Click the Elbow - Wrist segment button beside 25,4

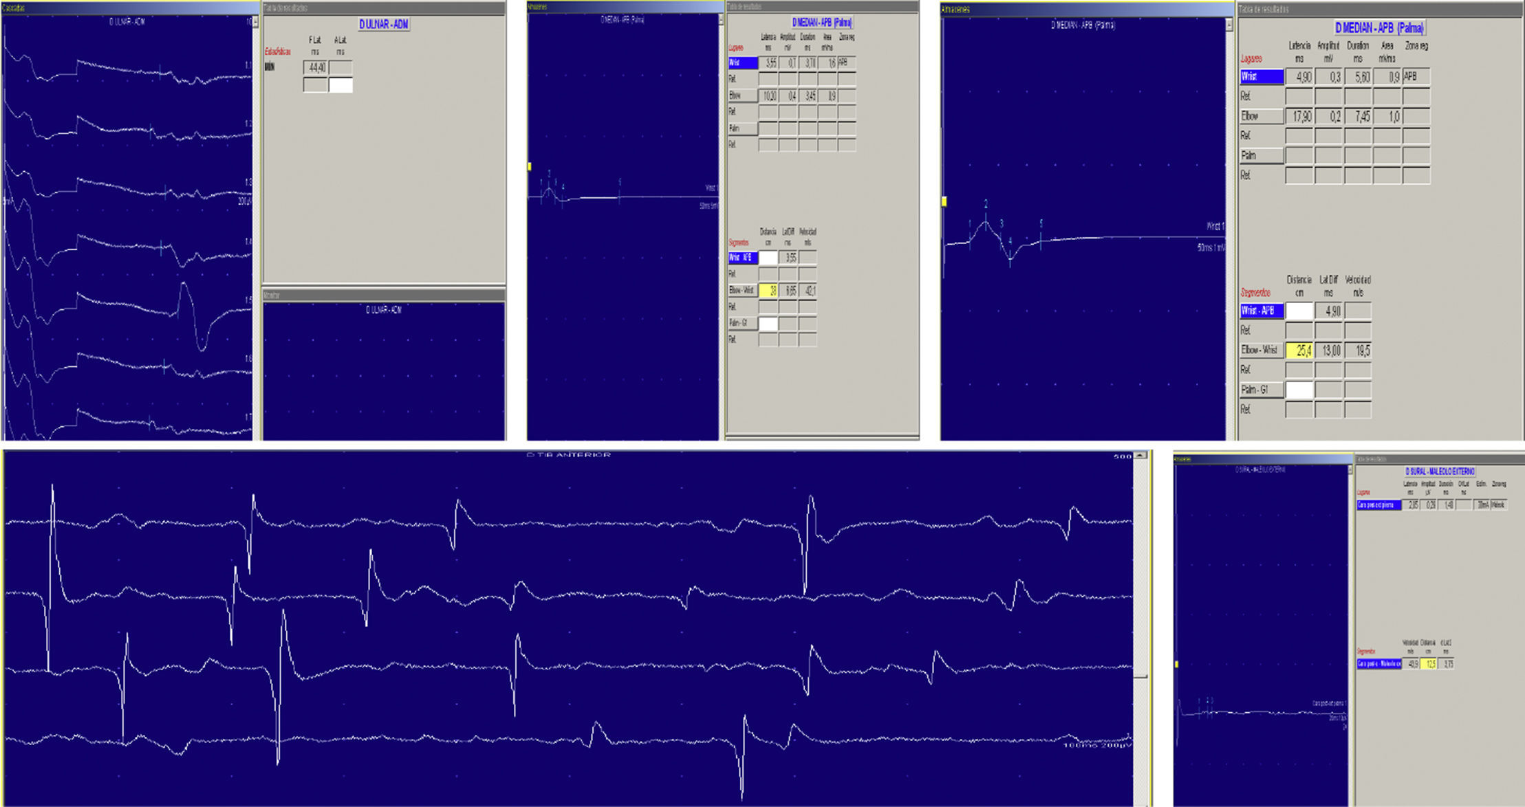tap(1262, 350)
